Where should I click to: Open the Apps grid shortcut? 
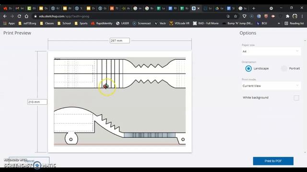point(9,23)
